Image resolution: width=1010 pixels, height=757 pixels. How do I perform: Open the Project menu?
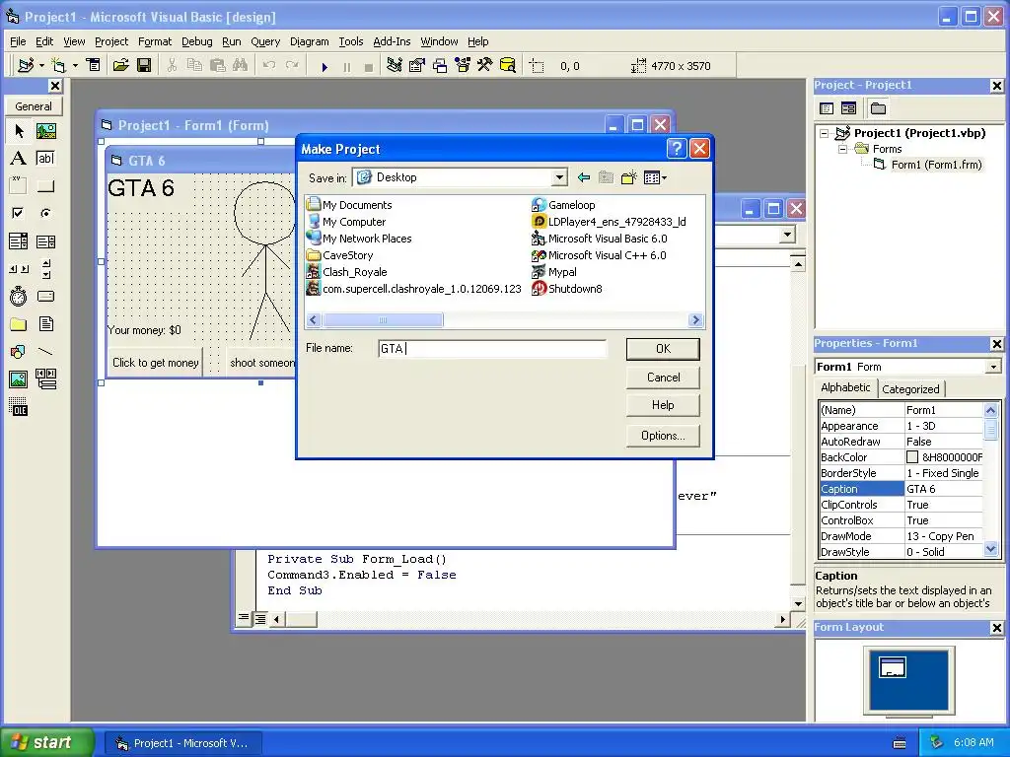[111, 41]
